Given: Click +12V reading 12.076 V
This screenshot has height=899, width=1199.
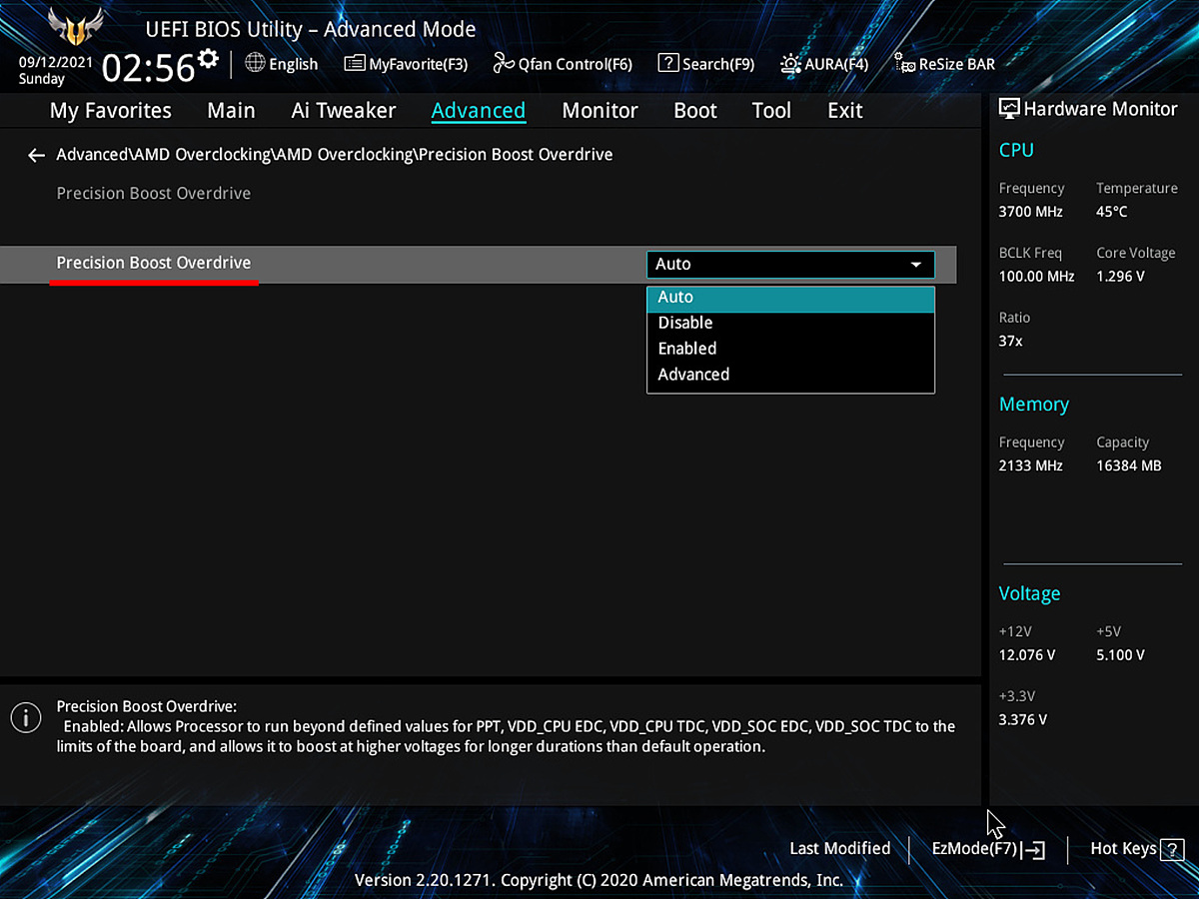Looking at the screenshot, I should [1027, 656].
